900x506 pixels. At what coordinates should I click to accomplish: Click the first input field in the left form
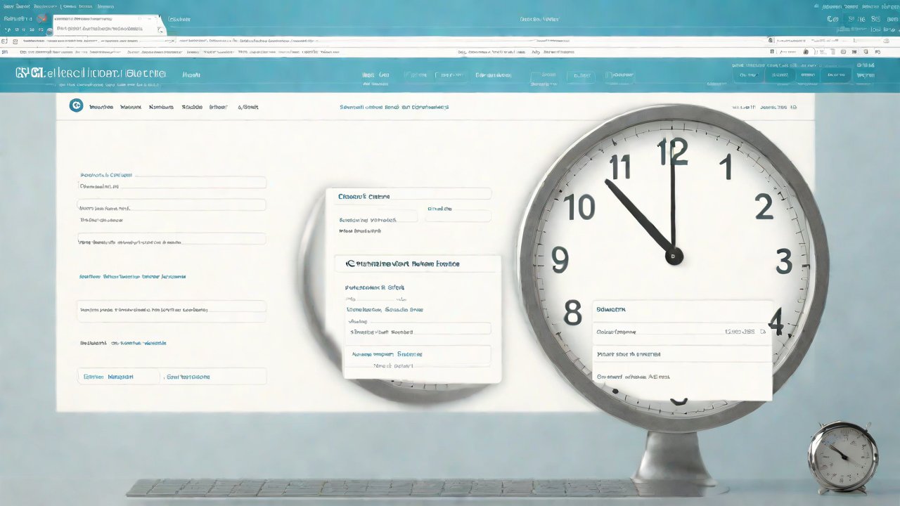click(x=172, y=183)
